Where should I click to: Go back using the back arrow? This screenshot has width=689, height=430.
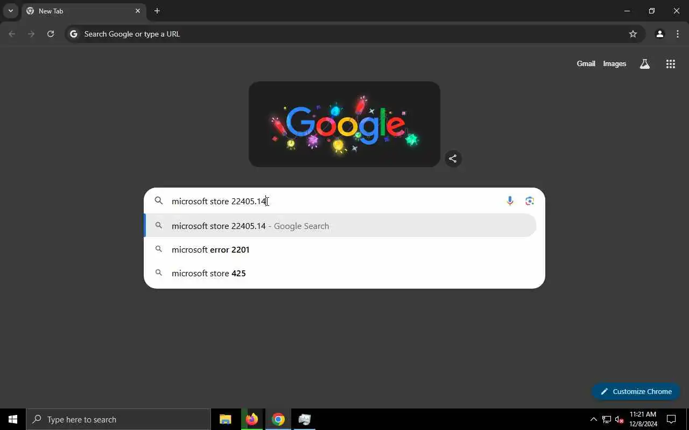pos(12,34)
